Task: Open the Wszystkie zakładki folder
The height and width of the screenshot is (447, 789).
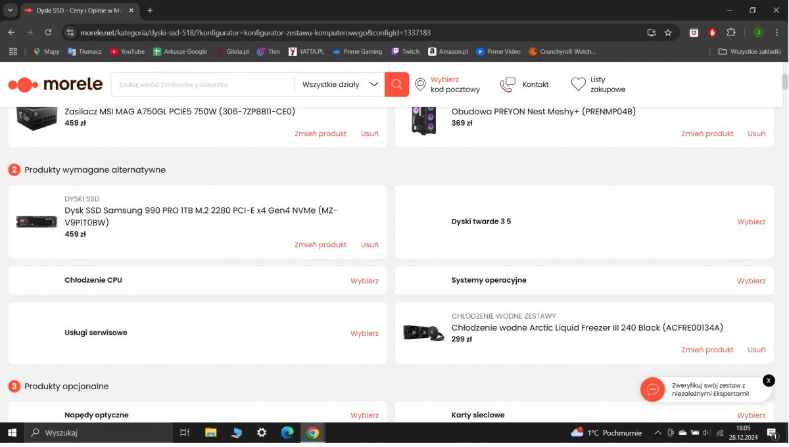Action: [750, 51]
